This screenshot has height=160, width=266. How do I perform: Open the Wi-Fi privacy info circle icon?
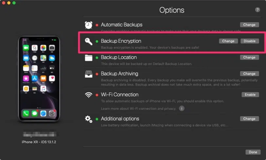[181, 108]
